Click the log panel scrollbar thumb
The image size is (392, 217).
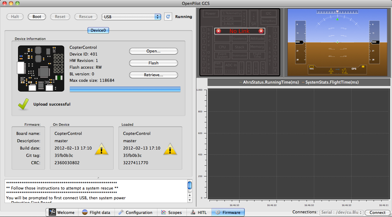pyautogui.click(x=190, y=185)
